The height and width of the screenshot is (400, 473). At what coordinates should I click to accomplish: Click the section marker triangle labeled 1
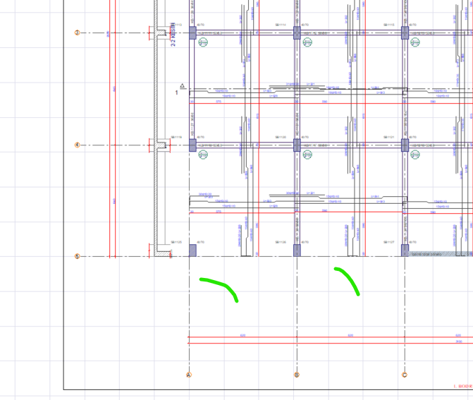182,87
